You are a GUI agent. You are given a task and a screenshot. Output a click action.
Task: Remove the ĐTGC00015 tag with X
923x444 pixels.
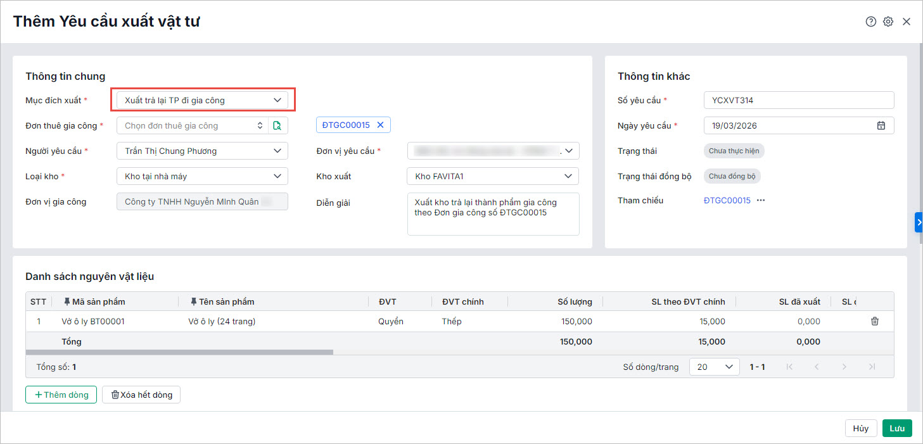tap(381, 125)
